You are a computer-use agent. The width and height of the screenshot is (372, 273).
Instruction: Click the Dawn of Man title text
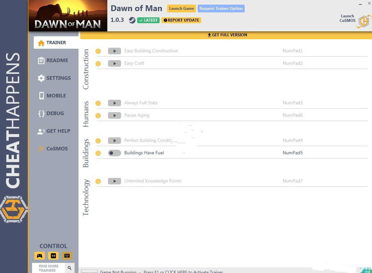(136, 9)
